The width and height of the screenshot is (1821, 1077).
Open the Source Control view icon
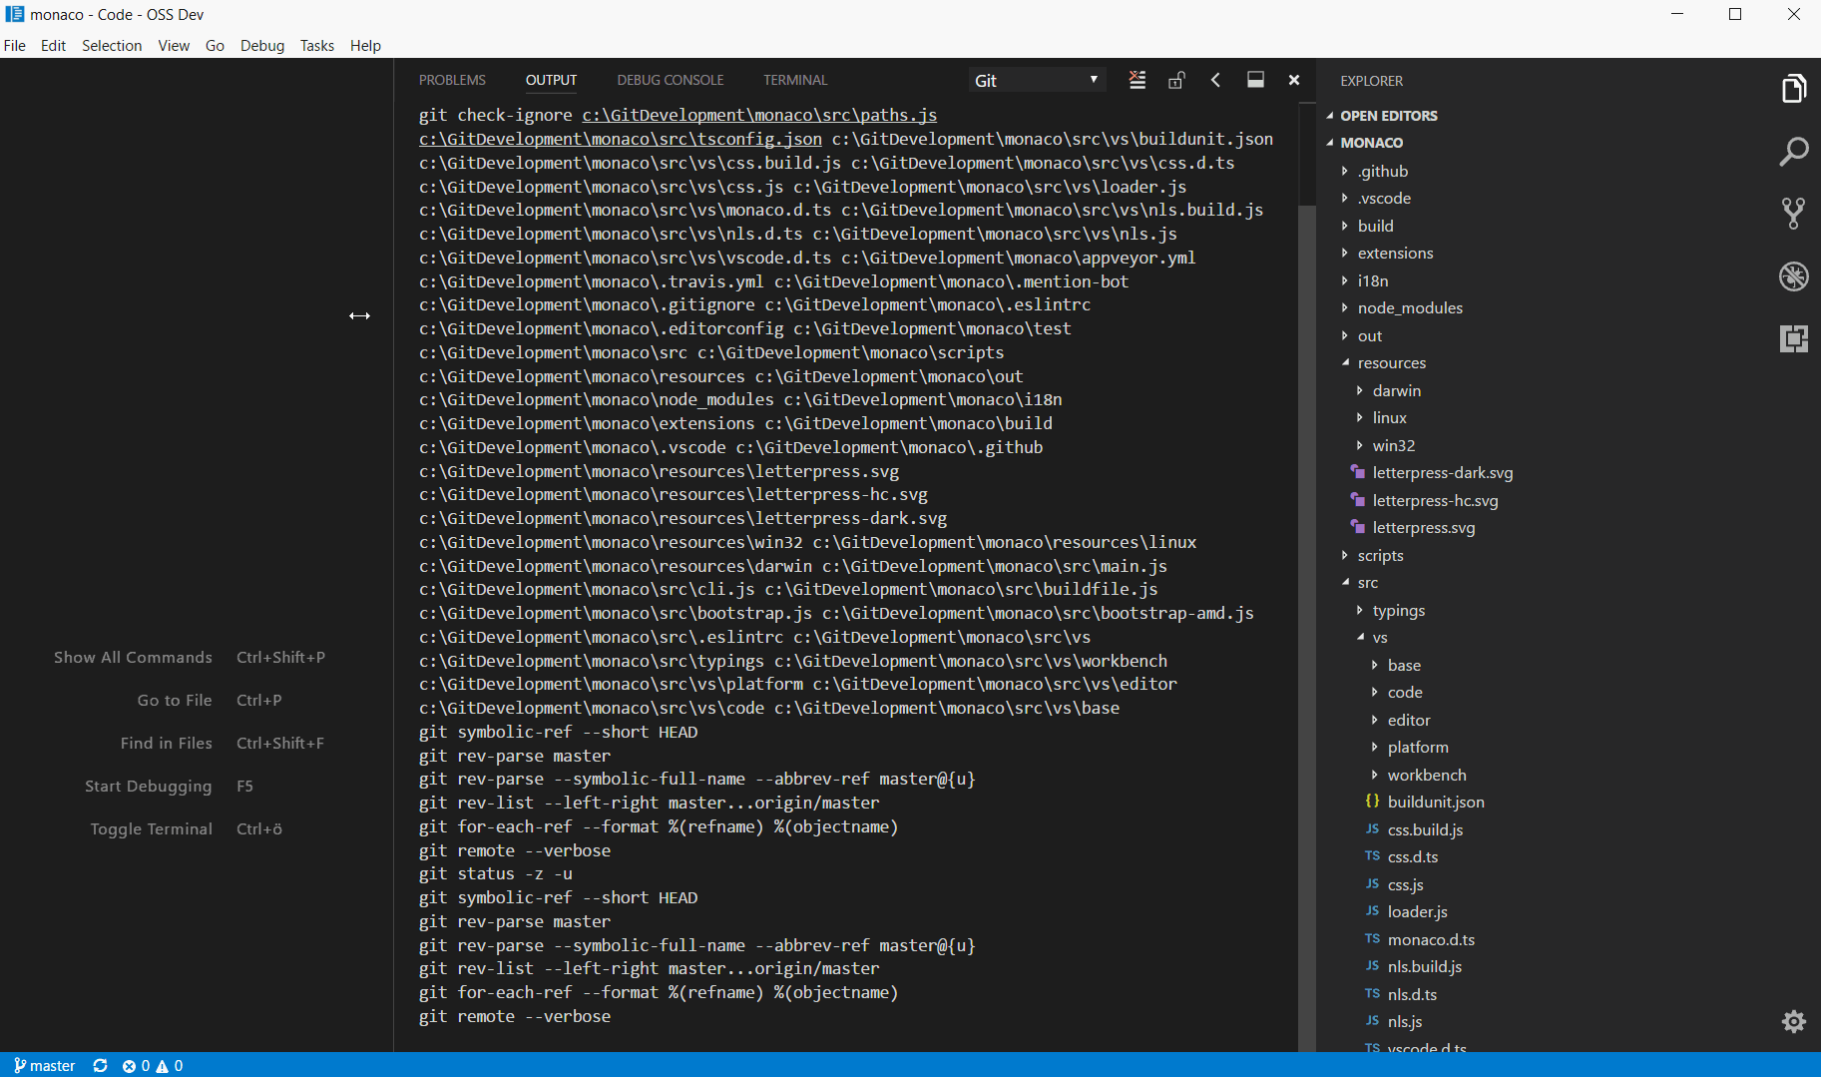point(1793,214)
